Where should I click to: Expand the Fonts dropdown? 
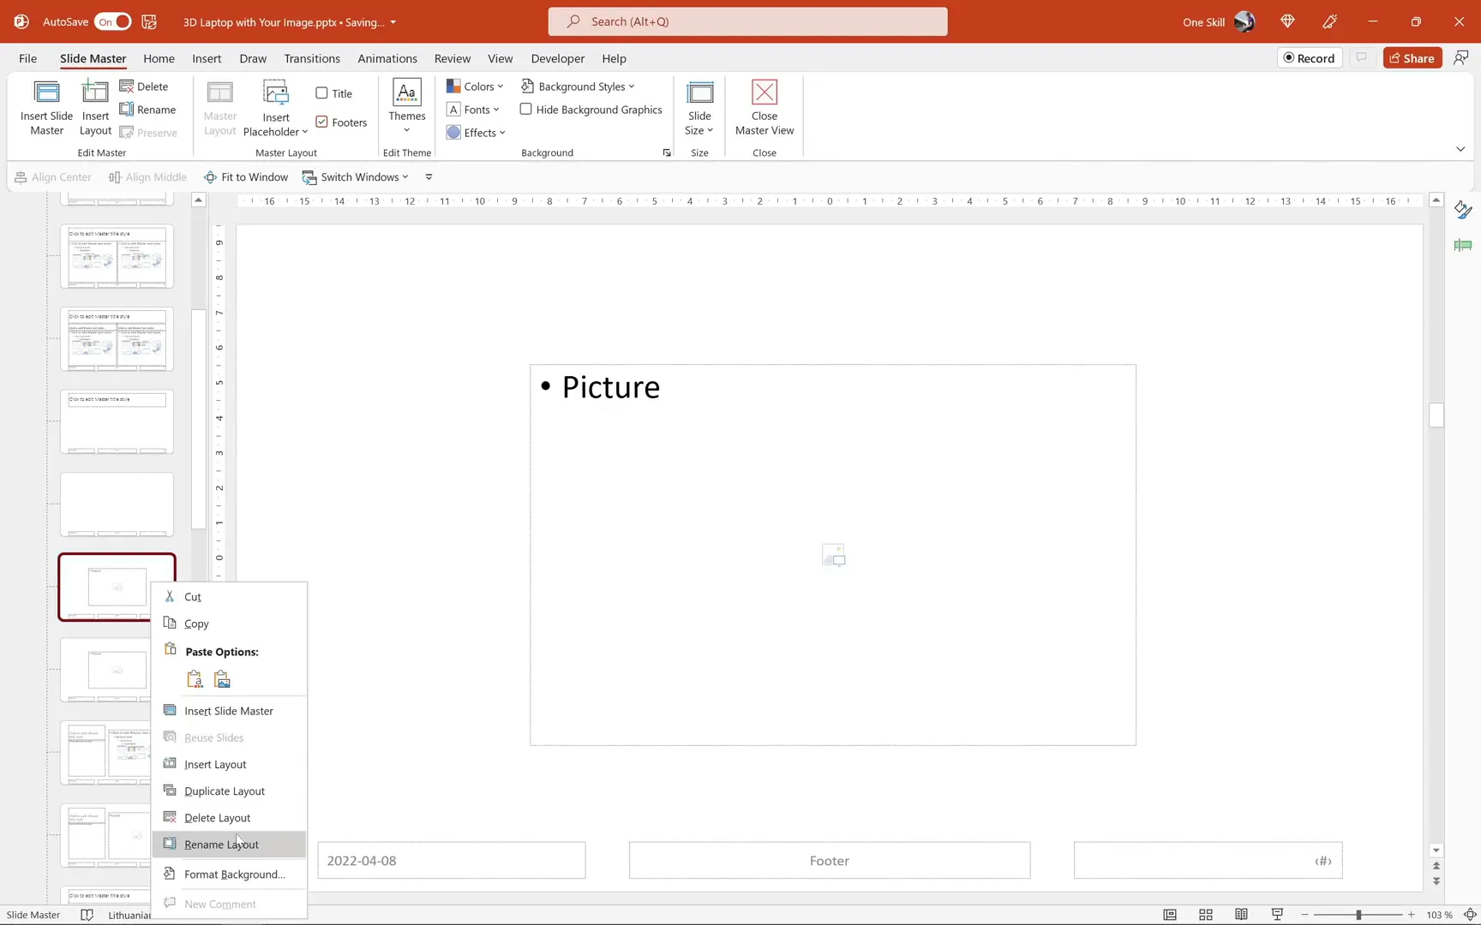pyautogui.click(x=473, y=110)
